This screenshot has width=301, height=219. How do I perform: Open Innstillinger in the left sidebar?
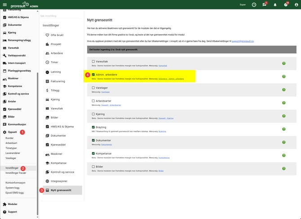(x=12, y=168)
